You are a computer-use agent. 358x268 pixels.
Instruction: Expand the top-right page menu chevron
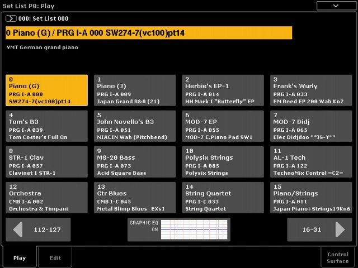[336, 5]
